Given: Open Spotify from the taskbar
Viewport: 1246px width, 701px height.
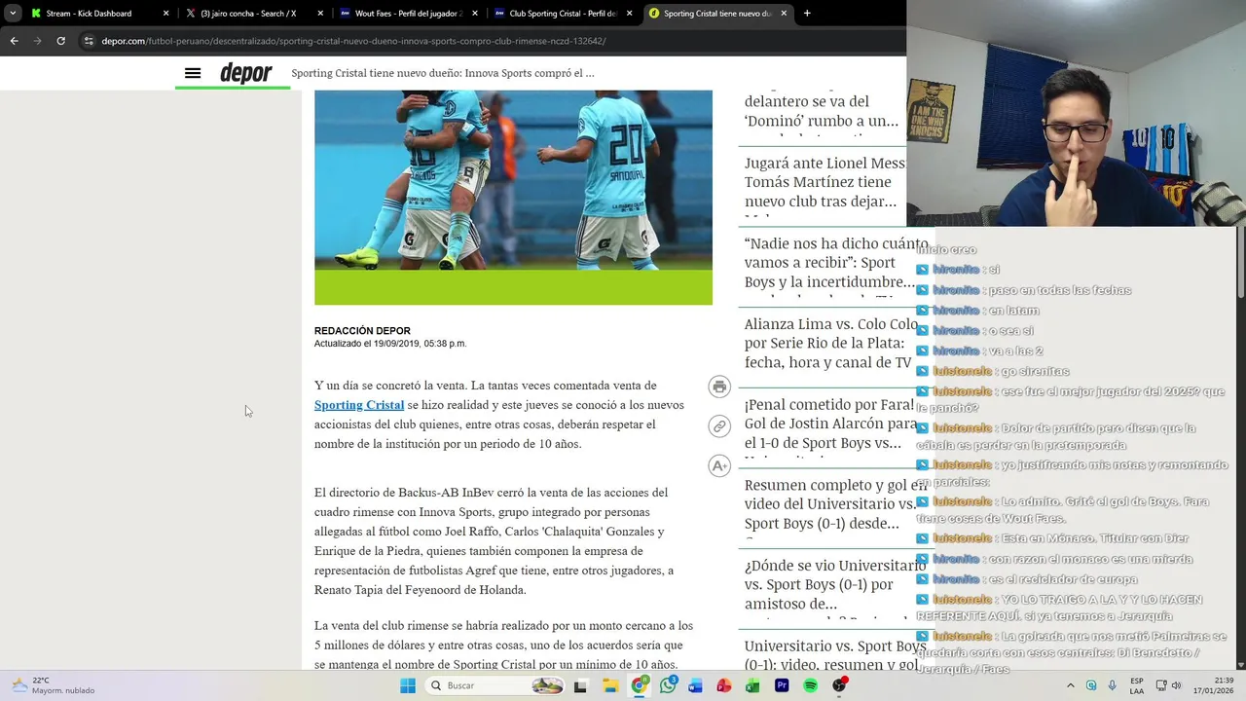Looking at the screenshot, I should click(810, 685).
